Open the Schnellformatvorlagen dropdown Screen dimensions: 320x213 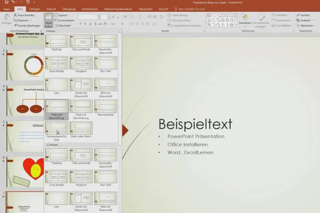click(261, 21)
